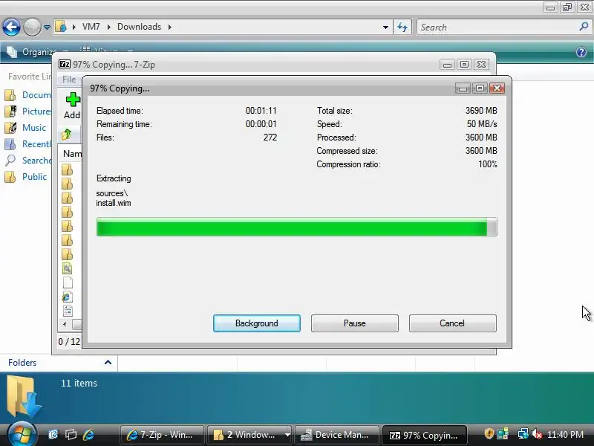The height and width of the screenshot is (446, 594).
Task: Click the up-folder arrow icon in 7-Zip
Action: 67,135
